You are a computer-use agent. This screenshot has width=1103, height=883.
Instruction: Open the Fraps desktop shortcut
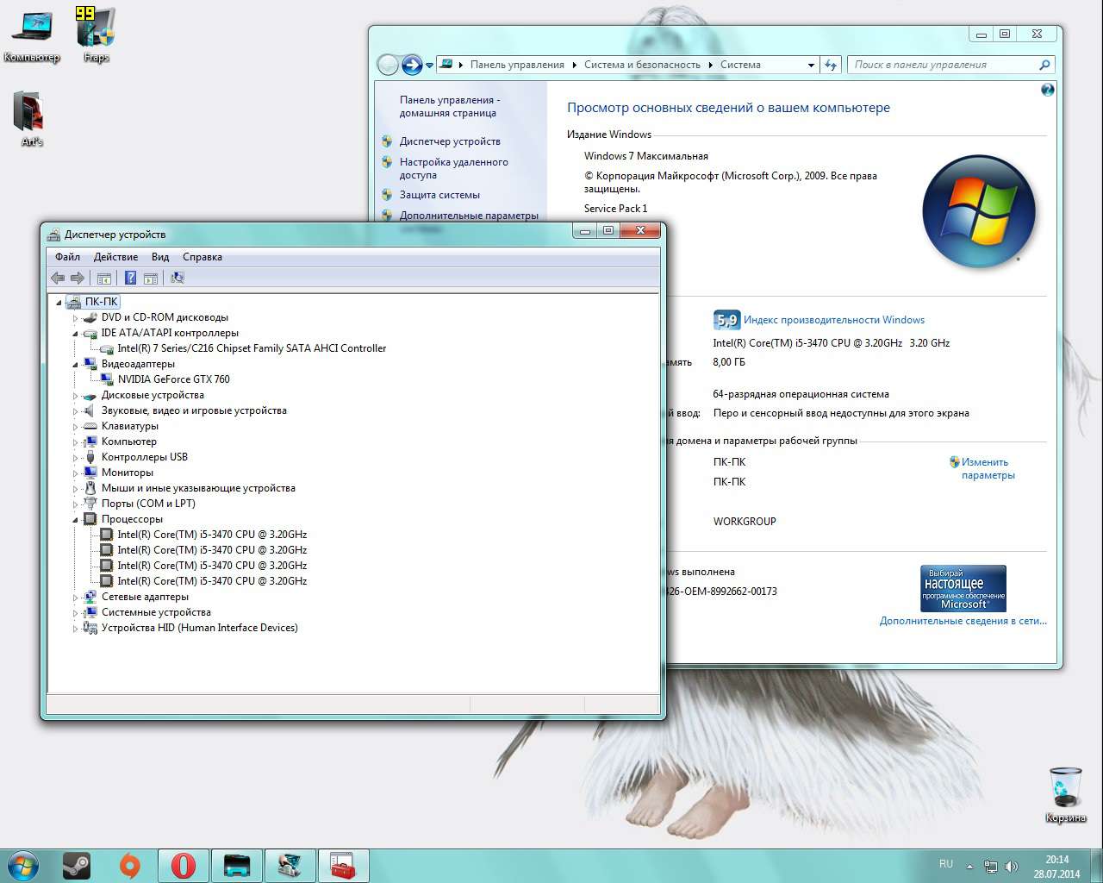[x=96, y=34]
